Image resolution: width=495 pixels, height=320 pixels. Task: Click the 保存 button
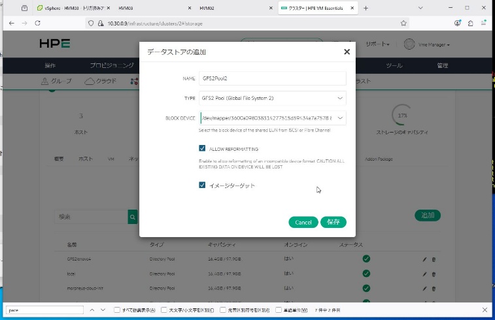[333, 222]
